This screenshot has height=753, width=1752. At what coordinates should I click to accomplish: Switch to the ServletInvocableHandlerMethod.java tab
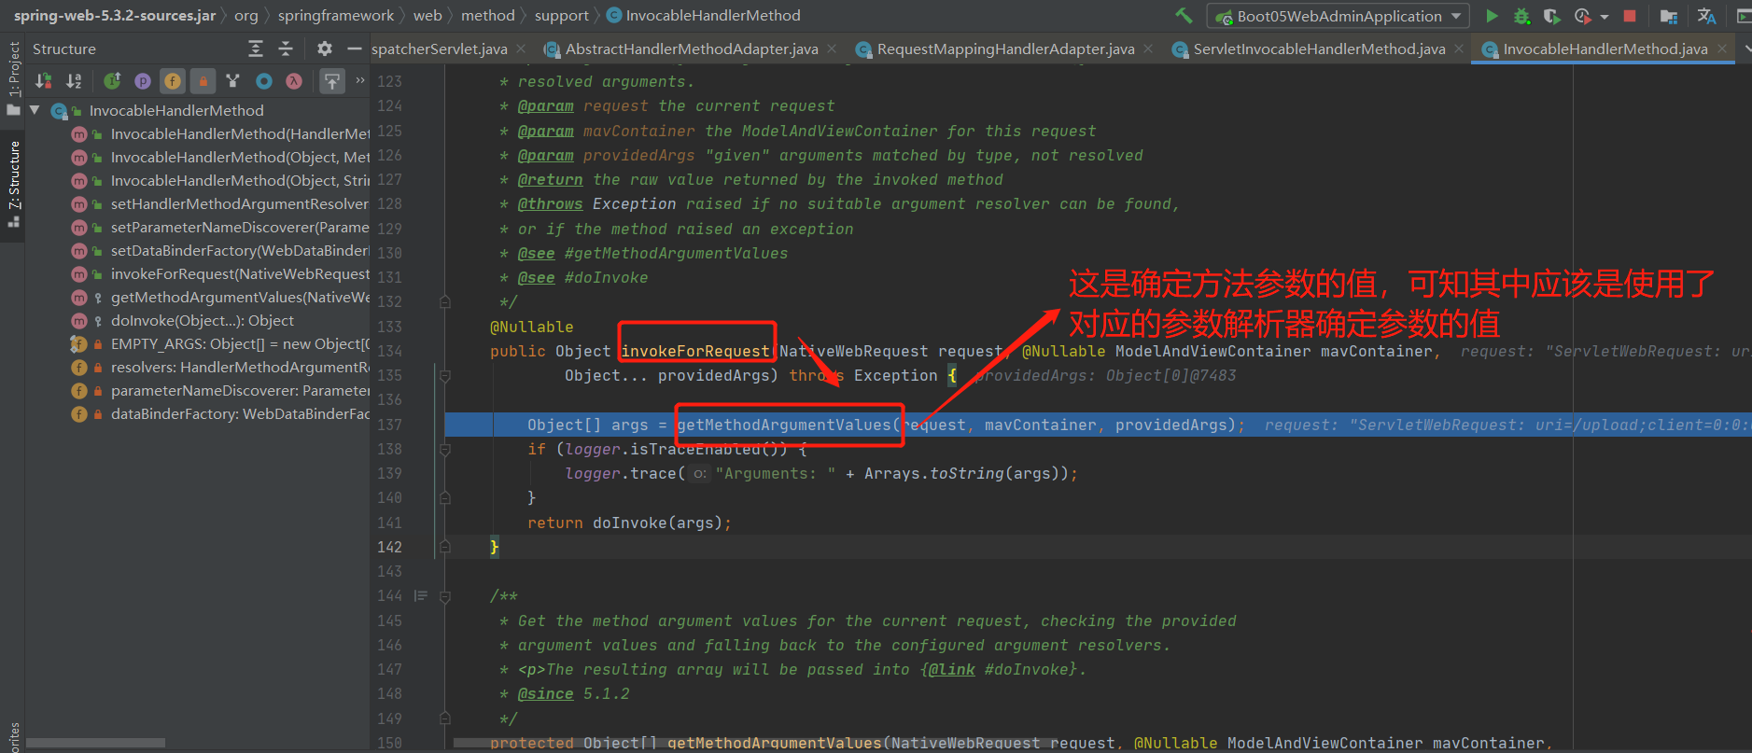click(1319, 49)
